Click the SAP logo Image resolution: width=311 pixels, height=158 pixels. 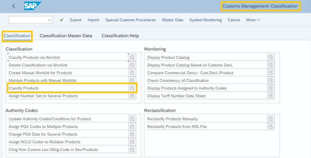click(x=33, y=6)
